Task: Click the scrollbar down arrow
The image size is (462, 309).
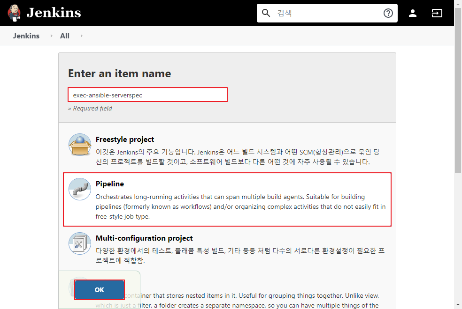Action: pyautogui.click(x=458, y=305)
